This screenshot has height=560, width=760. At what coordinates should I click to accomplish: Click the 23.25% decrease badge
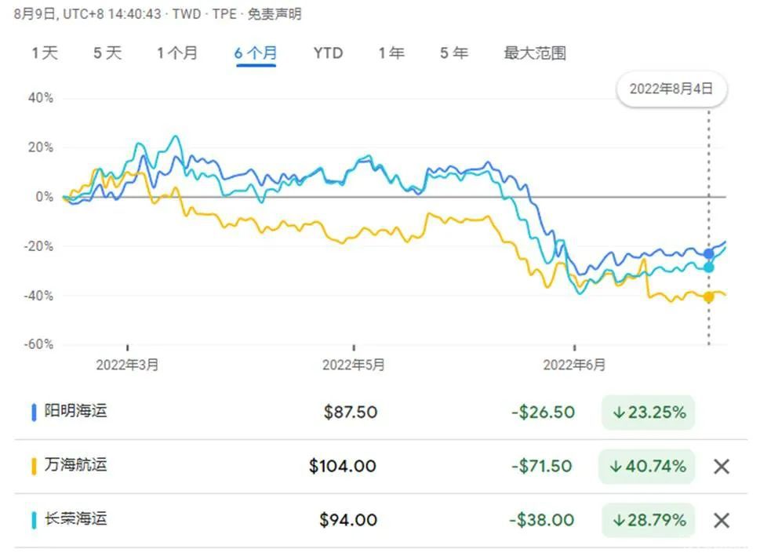coord(648,413)
